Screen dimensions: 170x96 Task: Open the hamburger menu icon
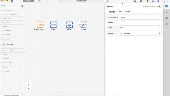(x=164, y=1)
